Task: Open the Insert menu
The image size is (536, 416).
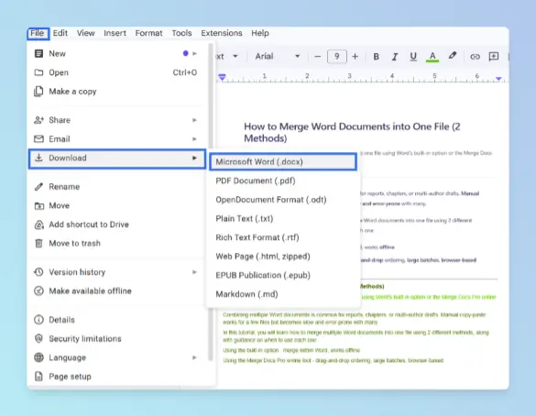Action: coord(115,33)
